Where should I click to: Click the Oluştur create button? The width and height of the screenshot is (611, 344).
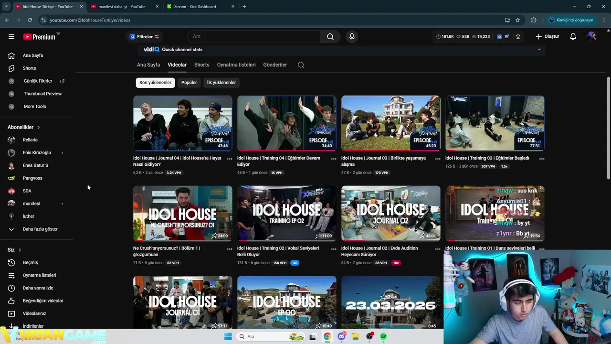[547, 36]
